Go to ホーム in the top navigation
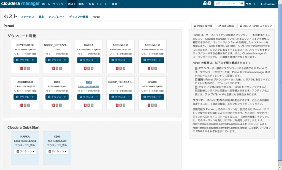Screen dimensions: 282x170 point(46,4)
